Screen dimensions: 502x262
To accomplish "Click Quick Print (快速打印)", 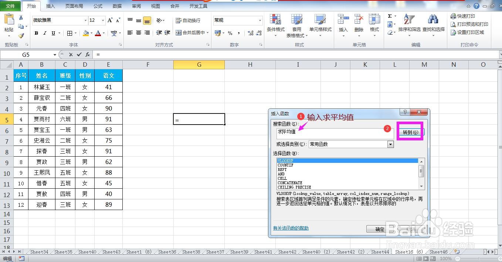I will 462,16.
